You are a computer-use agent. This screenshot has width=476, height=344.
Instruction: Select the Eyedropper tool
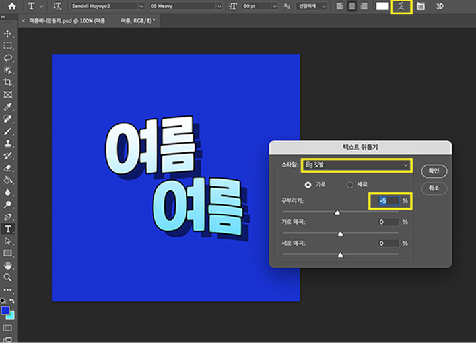coord(8,107)
